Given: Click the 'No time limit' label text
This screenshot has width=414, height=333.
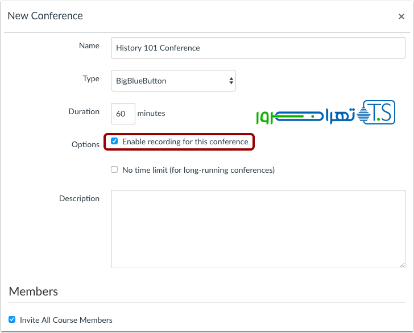Looking at the screenshot, I should (198, 170).
